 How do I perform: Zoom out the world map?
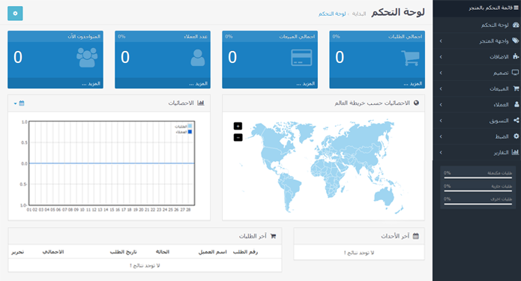tap(238, 138)
